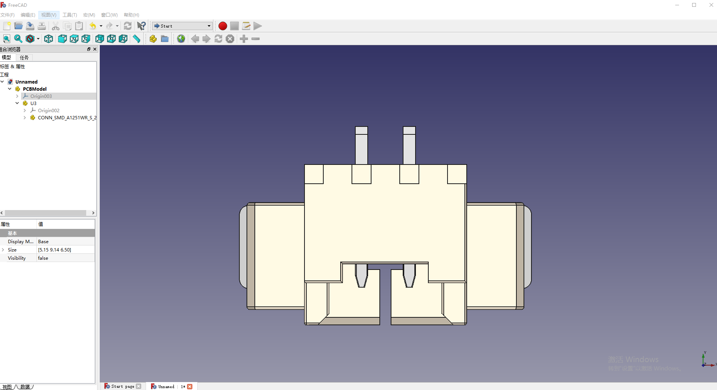
Task: Open the 视图(V) menu
Action: (x=49, y=15)
